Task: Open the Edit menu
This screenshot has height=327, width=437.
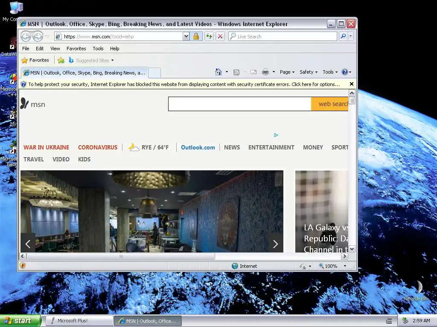Action: pyautogui.click(x=40, y=49)
